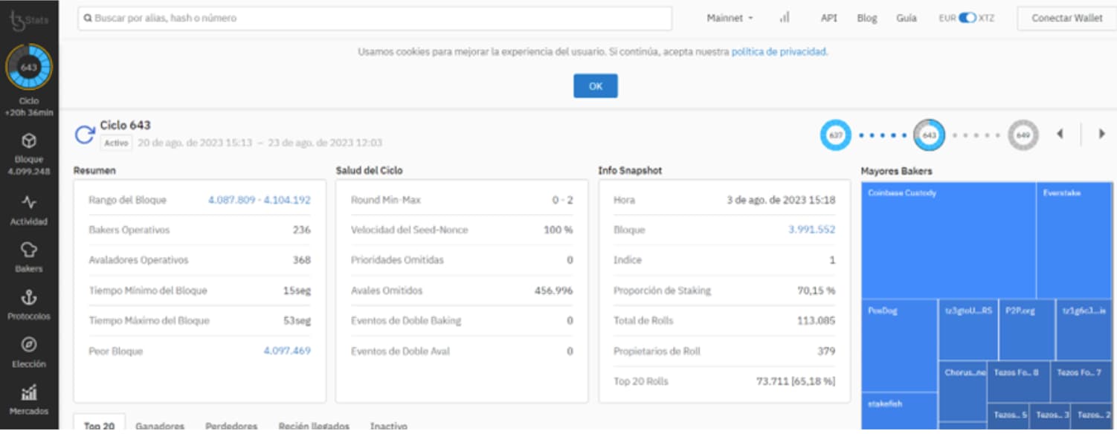
Task: Switch to the Perdedores tab
Action: 231,426
